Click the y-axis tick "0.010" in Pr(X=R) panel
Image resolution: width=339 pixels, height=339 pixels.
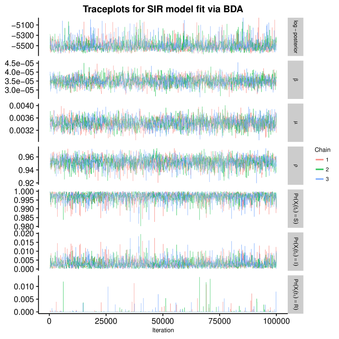24,287
